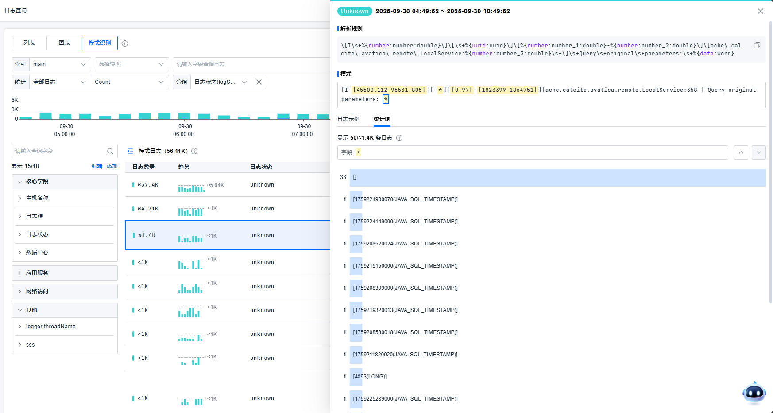The height and width of the screenshot is (413, 773).
Task: Click the search icon in field search box
Action: [x=110, y=151]
